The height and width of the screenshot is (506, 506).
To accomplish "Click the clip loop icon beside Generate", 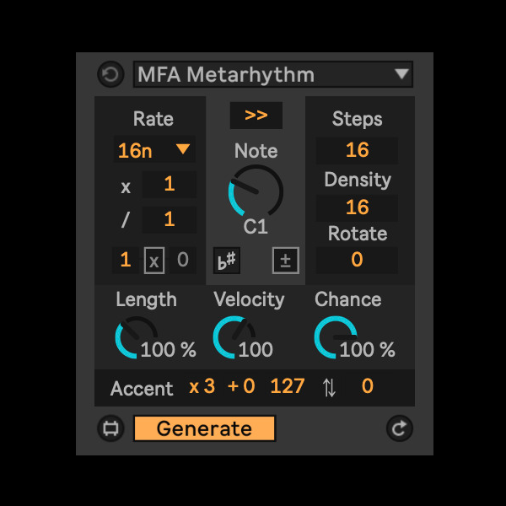I will (x=110, y=428).
